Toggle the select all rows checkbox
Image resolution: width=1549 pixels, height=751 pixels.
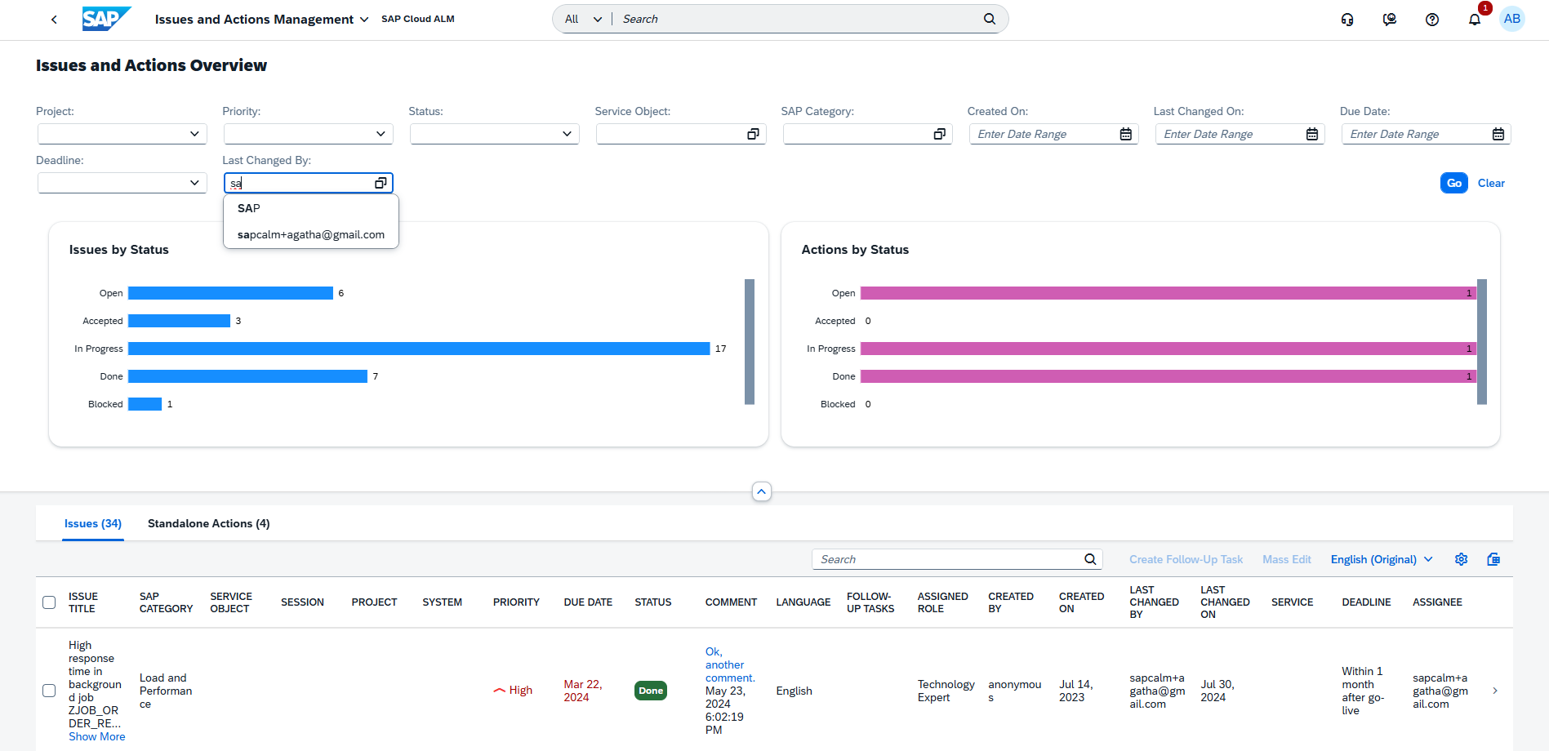[x=49, y=602]
